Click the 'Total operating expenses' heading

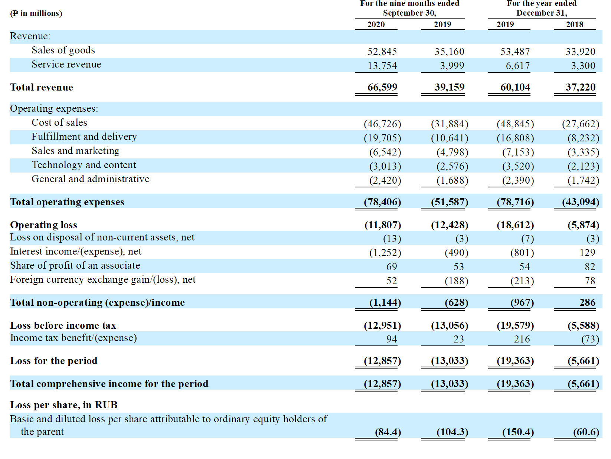[x=67, y=202]
